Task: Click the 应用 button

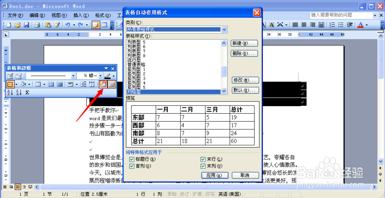Action: point(215,175)
